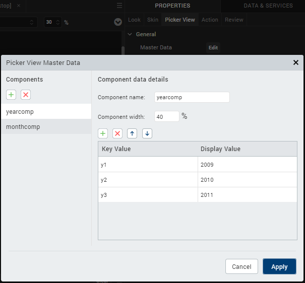Select the y3 key cell
Image resolution: width=305 pixels, height=283 pixels.
[148, 195]
